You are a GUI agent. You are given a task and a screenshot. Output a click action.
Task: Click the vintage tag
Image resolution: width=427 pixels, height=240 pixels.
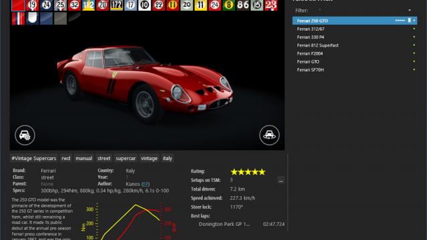[149, 159]
